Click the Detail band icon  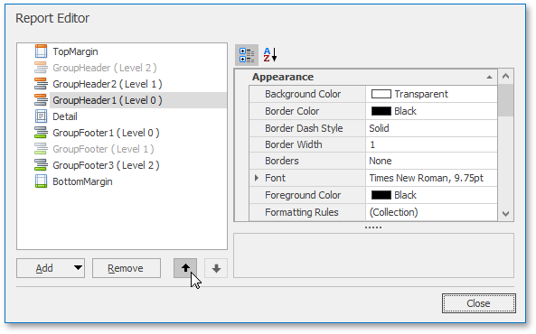(x=41, y=116)
